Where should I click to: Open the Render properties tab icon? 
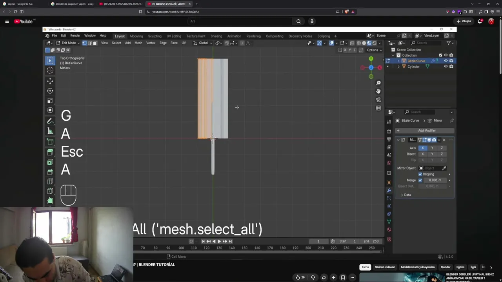389,131
